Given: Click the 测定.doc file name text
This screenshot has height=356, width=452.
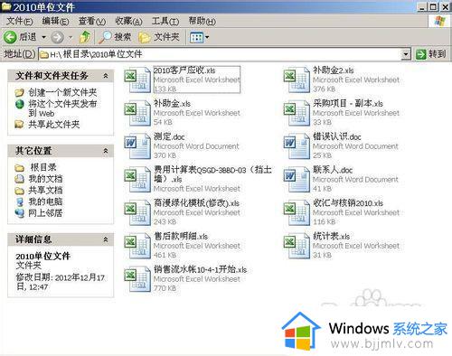Looking at the screenshot, I should [x=169, y=136].
